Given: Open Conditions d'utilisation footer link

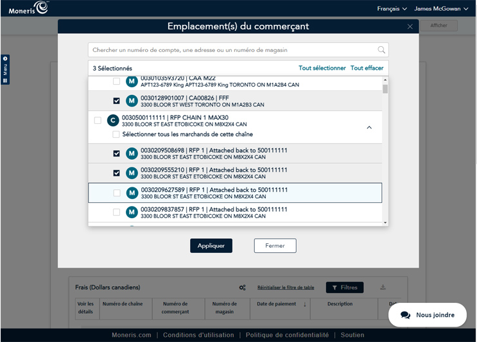Looking at the screenshot, I should (198, 335).
